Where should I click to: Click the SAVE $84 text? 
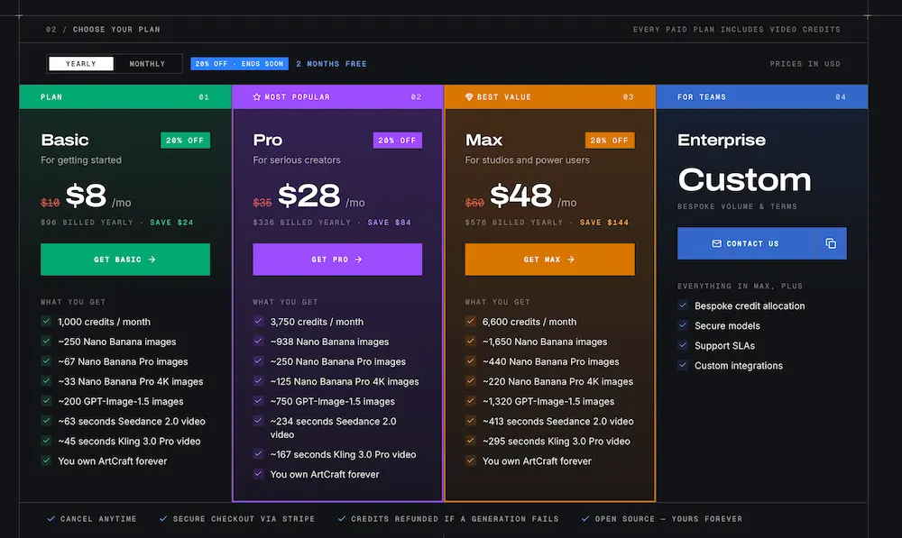[390, 223]
